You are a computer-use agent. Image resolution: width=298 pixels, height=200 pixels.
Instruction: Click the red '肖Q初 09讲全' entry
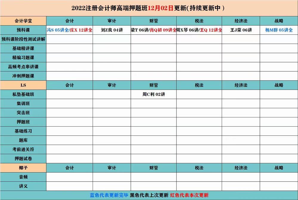163,30
